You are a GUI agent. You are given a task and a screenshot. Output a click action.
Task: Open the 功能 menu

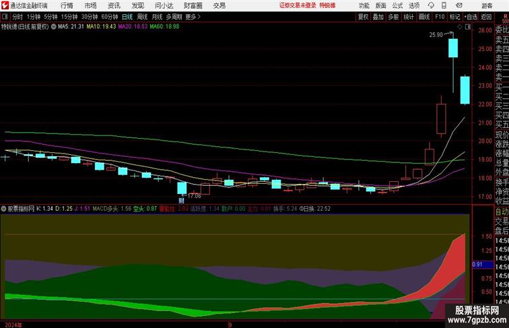tap(364, 5)
